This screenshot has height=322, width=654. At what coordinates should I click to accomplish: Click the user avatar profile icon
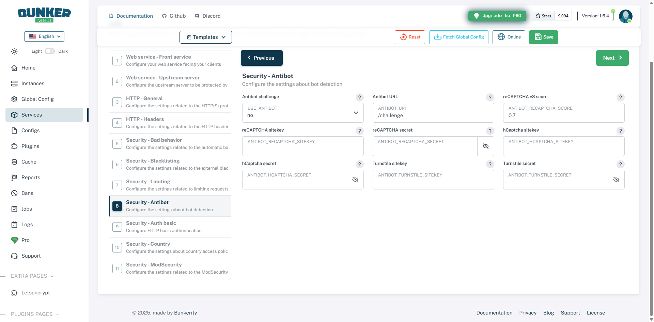(x=625, y=16)
